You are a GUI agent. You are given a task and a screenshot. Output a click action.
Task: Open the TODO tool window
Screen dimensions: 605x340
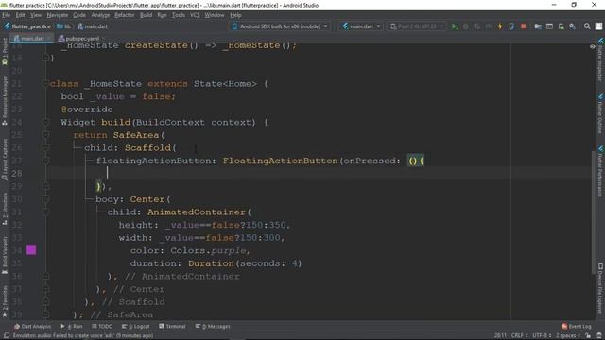(102, 326)
